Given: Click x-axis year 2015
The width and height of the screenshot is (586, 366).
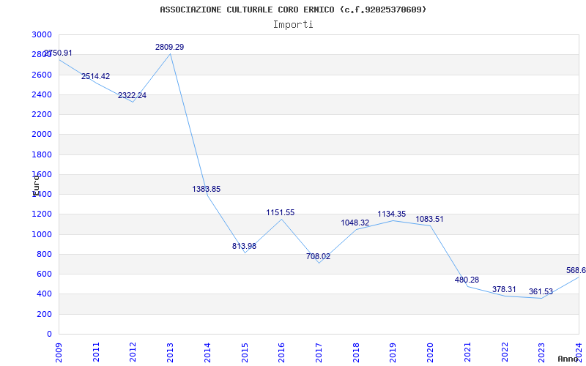Looking at the screenshot, I should (245, 352).
